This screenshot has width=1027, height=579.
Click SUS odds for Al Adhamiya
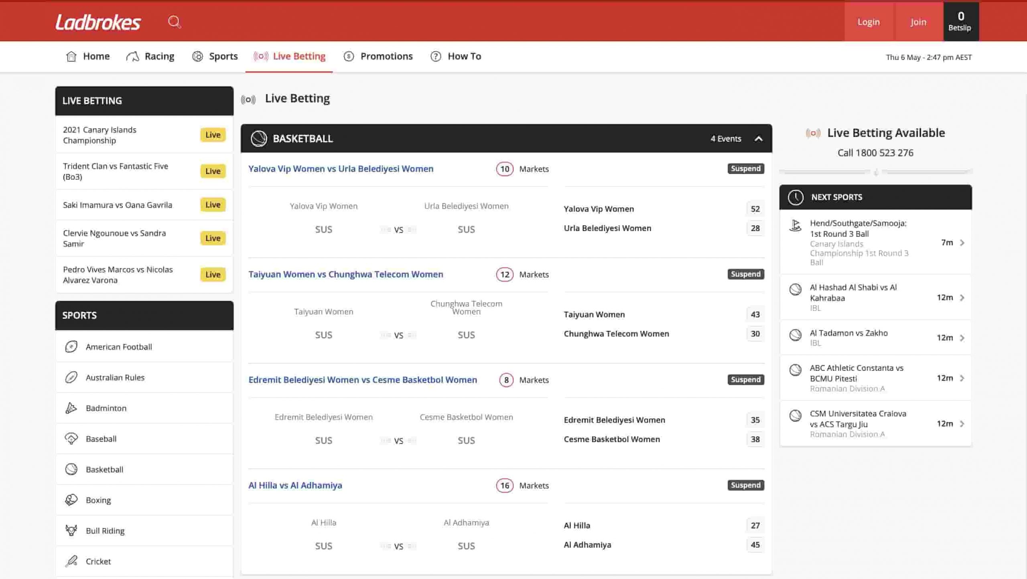click(466, 546)
